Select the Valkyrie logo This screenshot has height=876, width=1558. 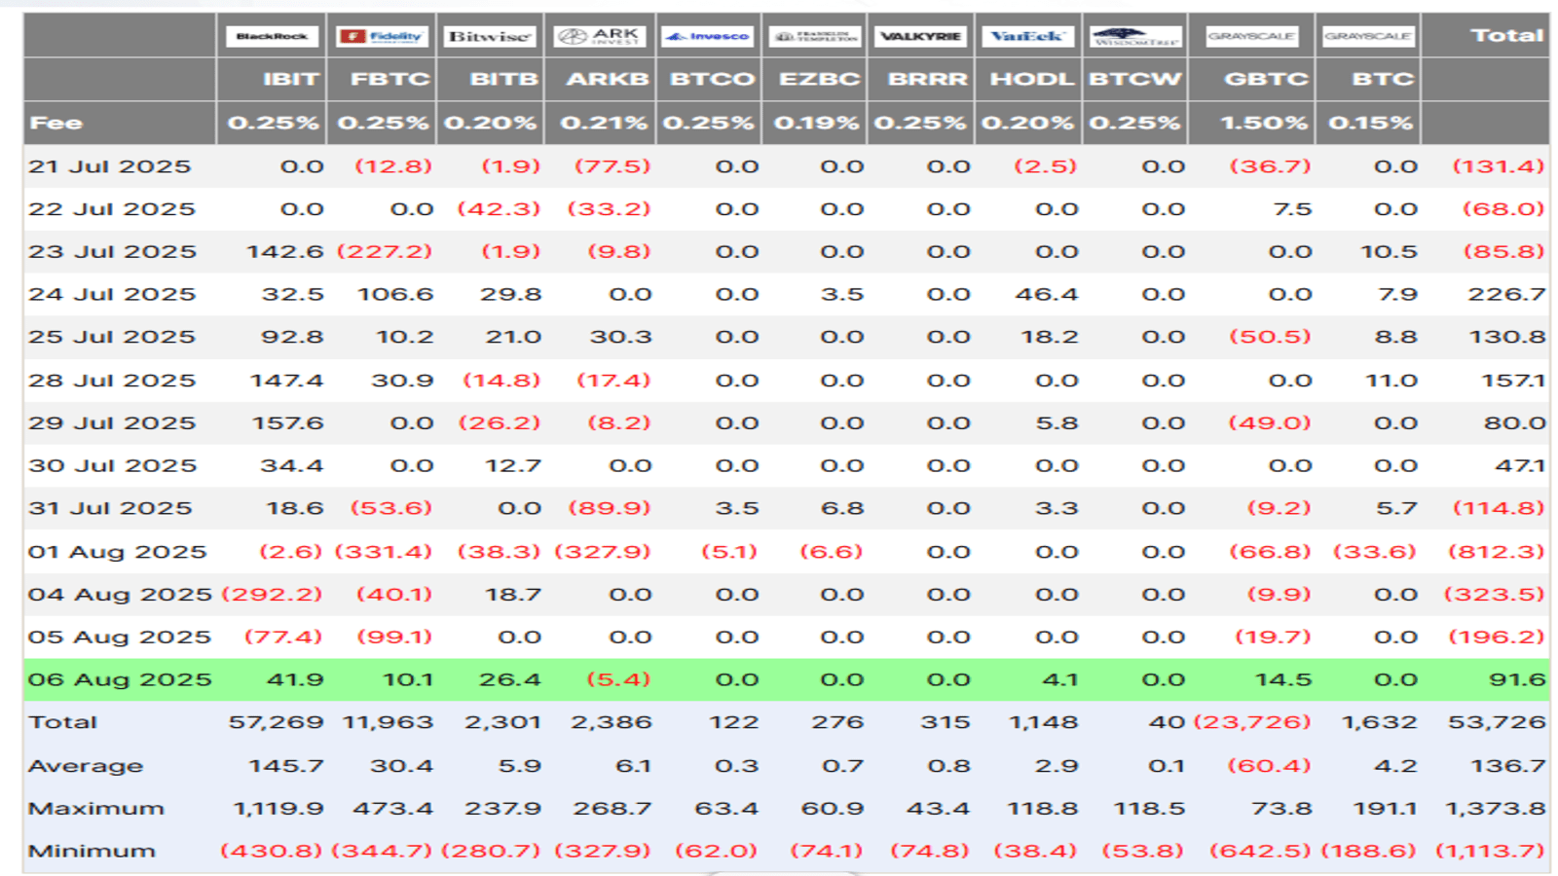coord(920,37)
